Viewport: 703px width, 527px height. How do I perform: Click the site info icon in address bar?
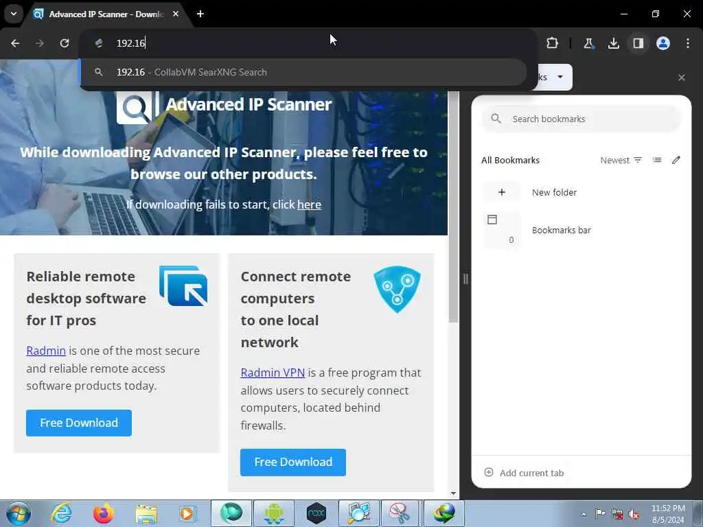(99, 43)
